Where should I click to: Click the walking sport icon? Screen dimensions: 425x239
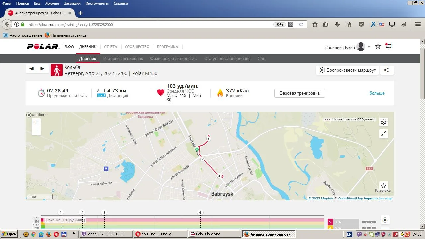click(x=57, y=70)
